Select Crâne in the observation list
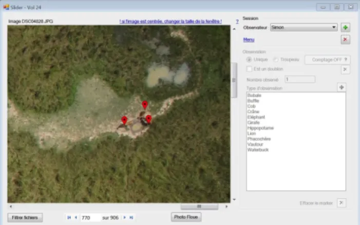 click(254, 111)
